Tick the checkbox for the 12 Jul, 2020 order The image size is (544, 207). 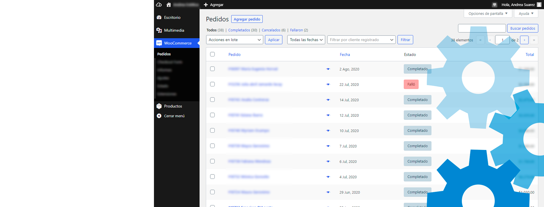212,115
